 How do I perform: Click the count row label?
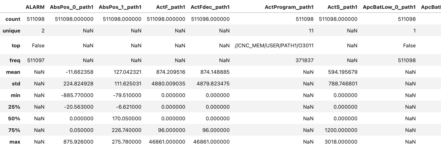[x=13, y=19]
